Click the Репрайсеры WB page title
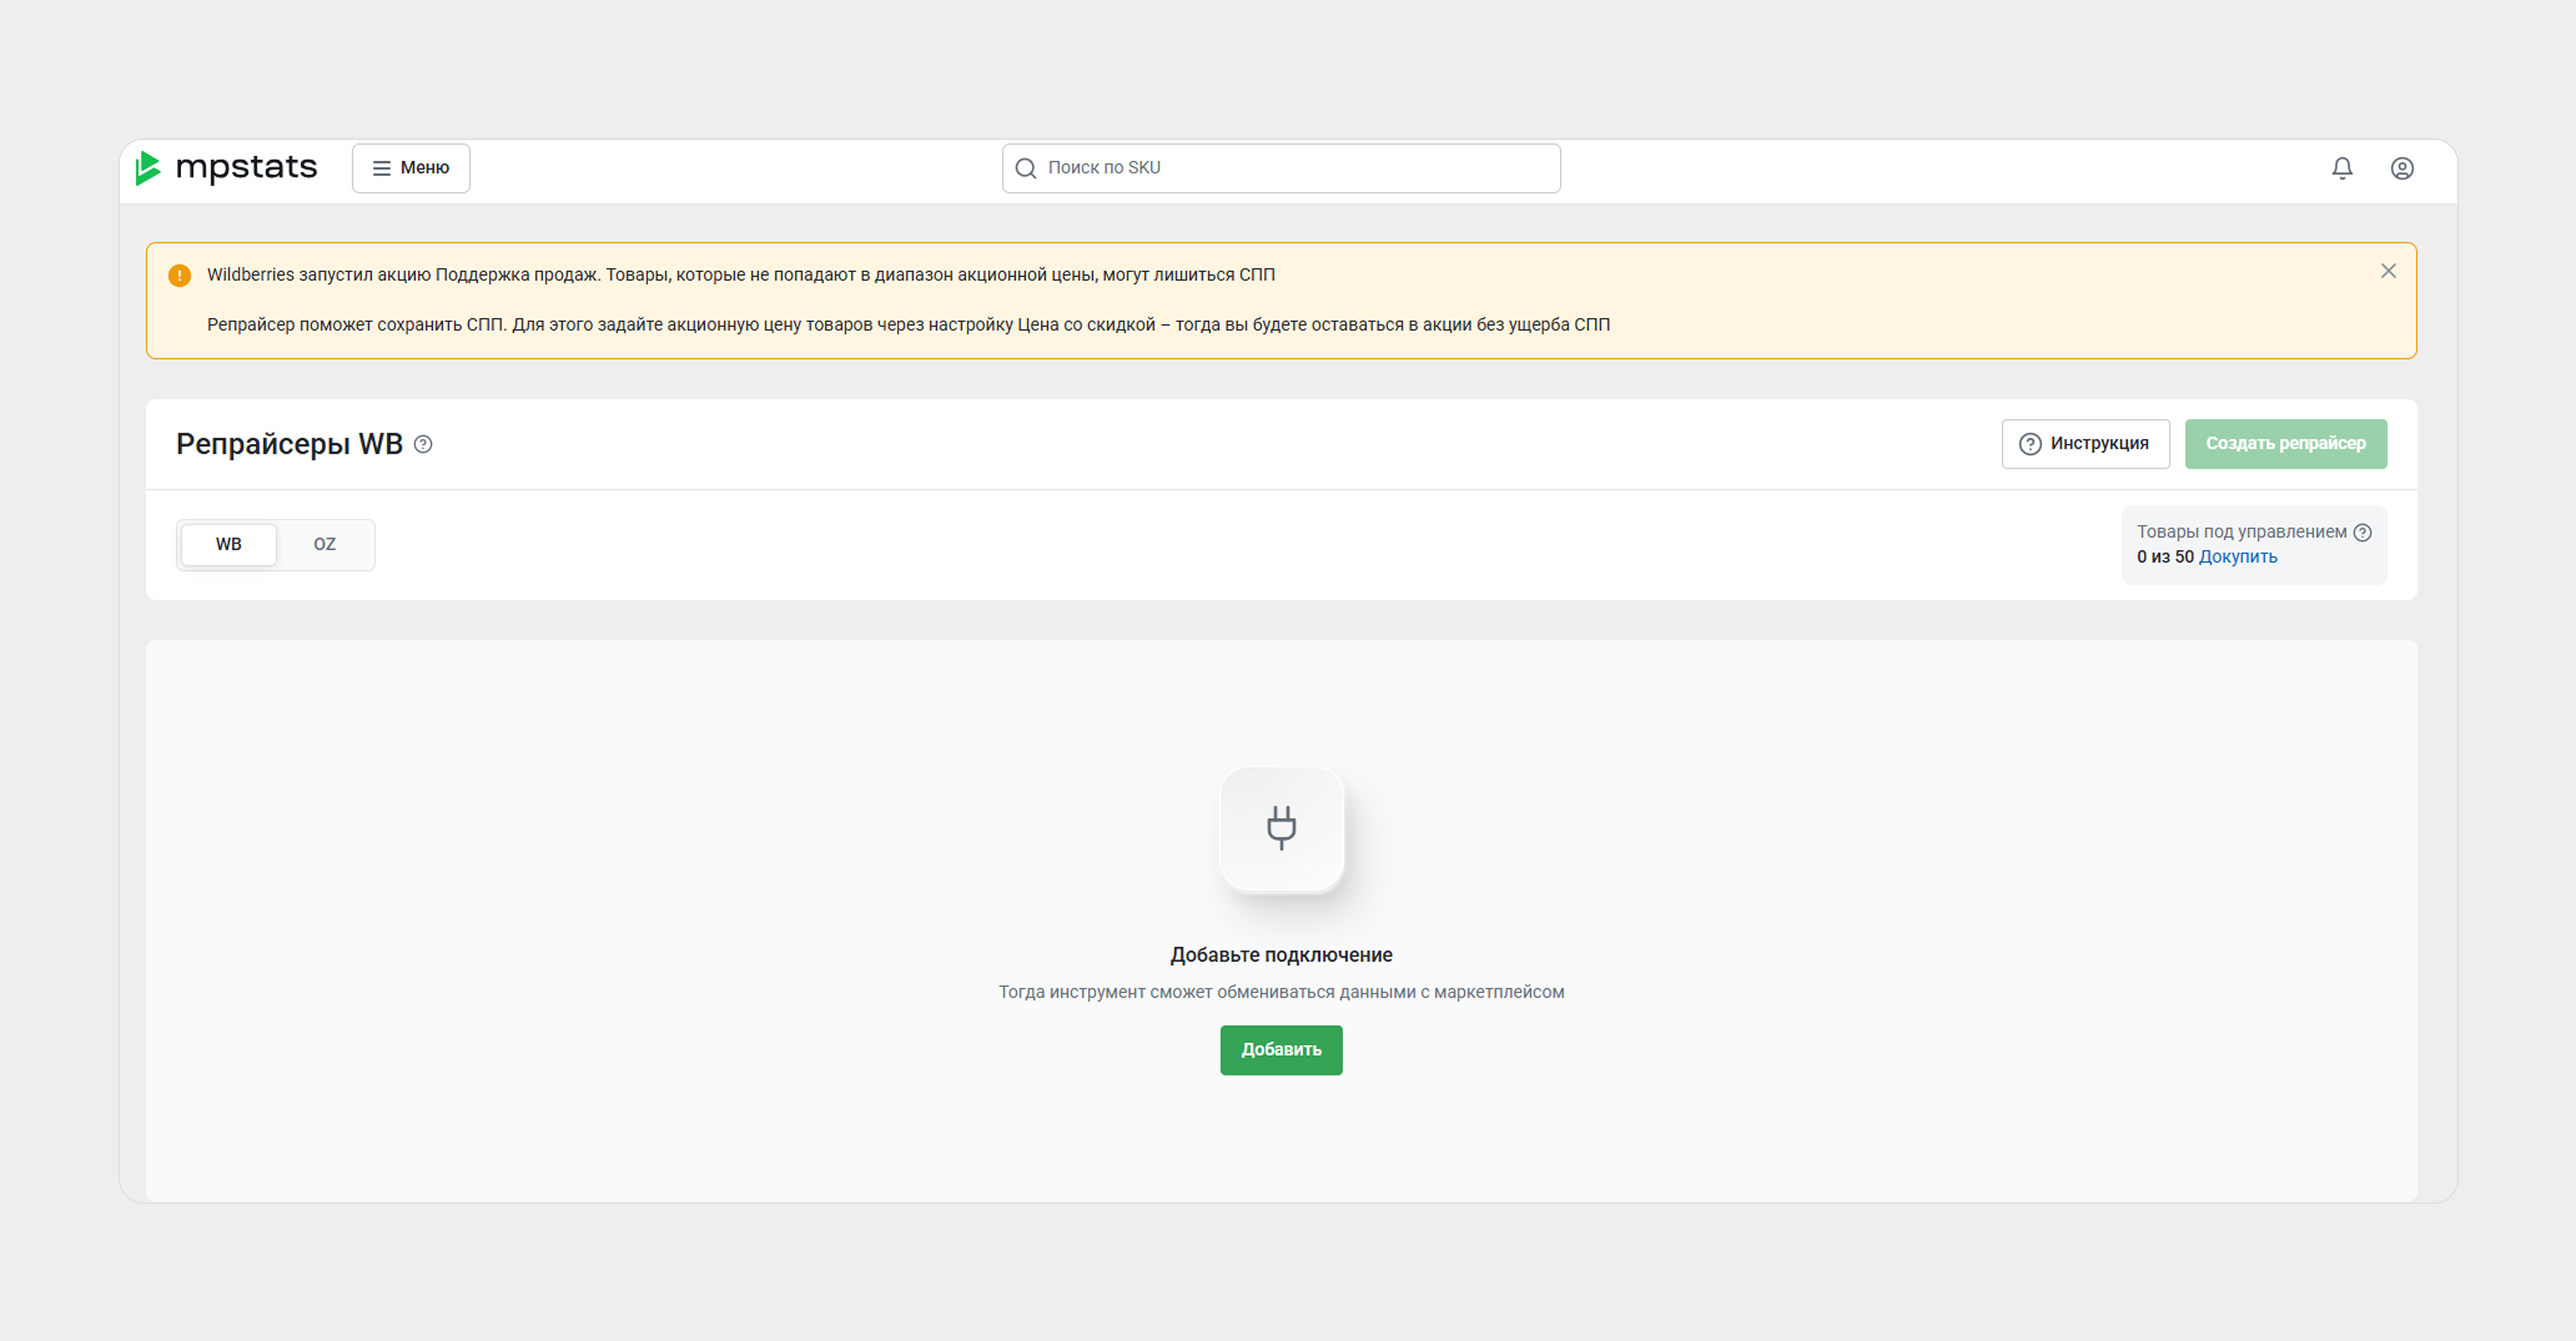 tap(289, 444)
